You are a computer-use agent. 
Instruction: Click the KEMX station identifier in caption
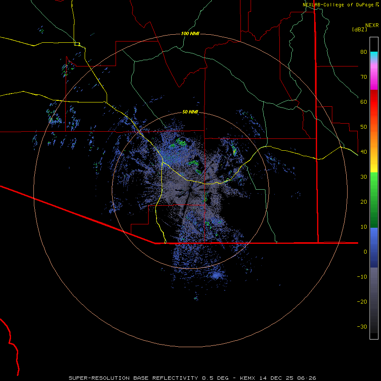coord(247,378)
